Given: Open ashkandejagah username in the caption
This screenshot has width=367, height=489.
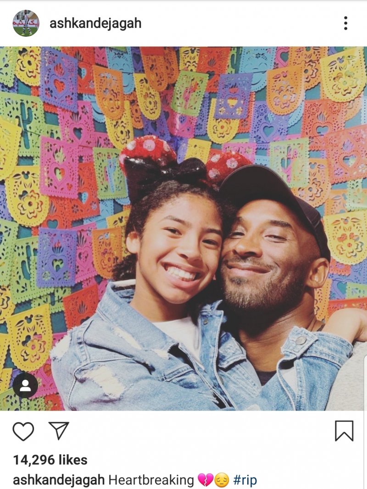Looking at the screenshot, I should pos(59,480).
